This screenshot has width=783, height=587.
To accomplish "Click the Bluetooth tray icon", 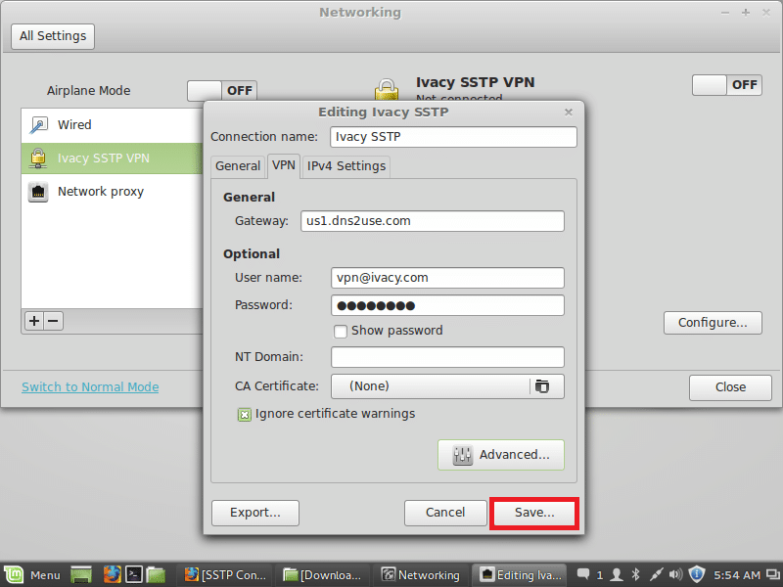I will [635, 575].
